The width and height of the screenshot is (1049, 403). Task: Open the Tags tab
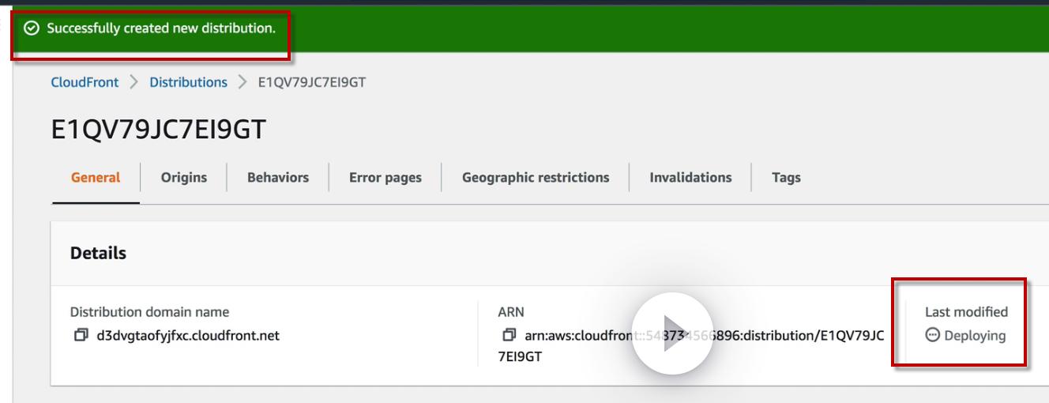coord(786,178)
